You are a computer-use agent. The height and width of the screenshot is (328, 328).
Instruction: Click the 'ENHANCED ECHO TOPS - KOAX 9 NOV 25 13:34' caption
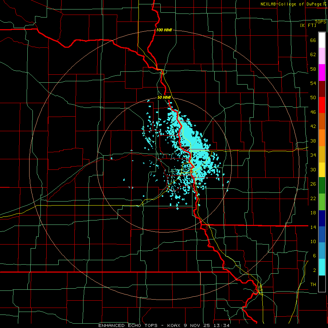164,325
